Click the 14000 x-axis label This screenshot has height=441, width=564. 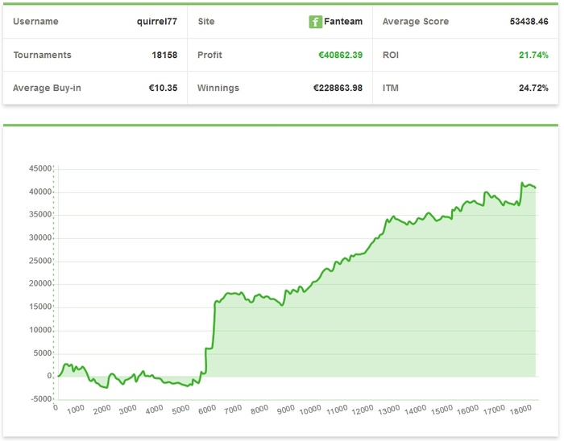tap(416, 410)
